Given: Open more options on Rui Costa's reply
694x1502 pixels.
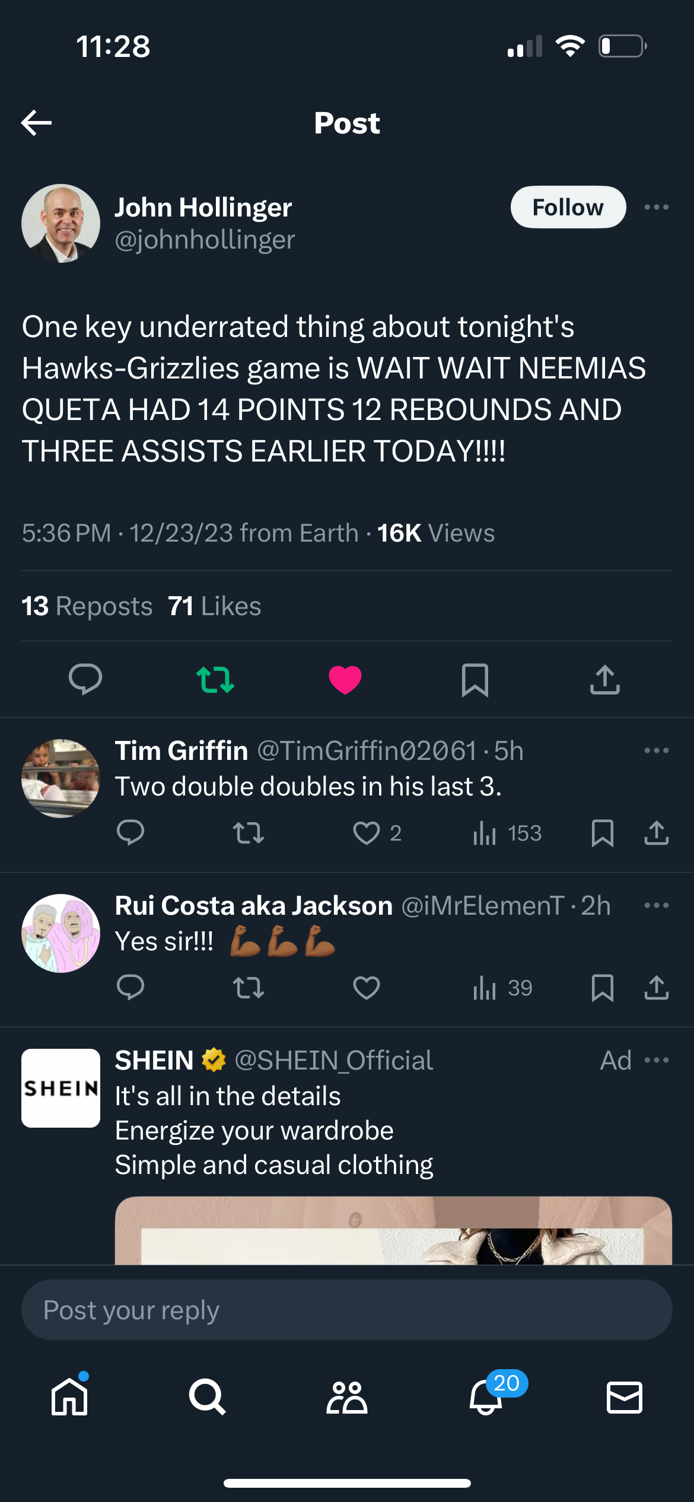Looking at the screenshot, I should (x=656, y=905).
